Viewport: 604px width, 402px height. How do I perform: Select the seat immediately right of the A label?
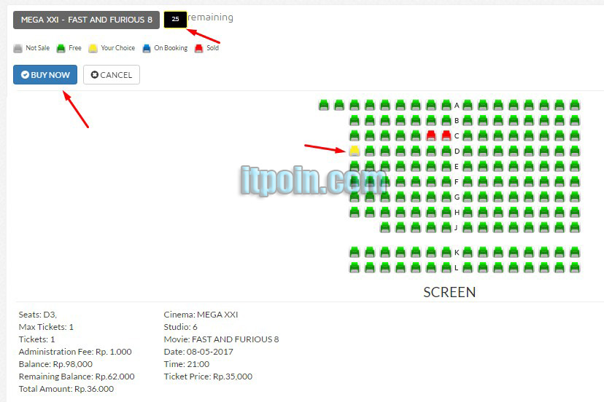(468, 105)
